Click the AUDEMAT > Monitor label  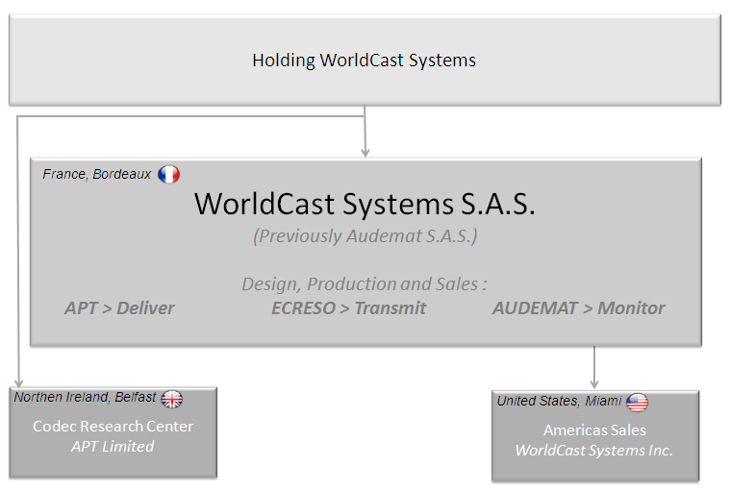pyautogui.click(x=578, y=308)
